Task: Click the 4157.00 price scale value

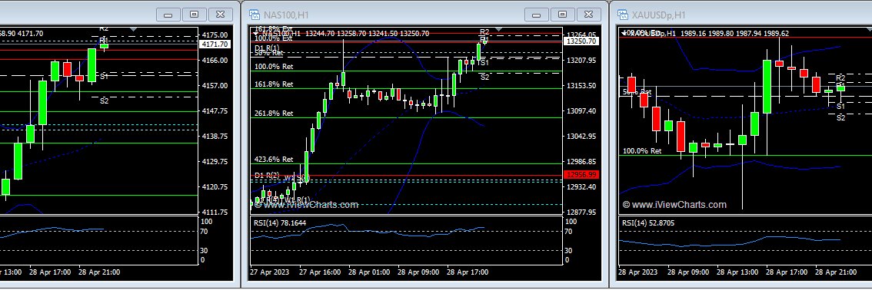Action: coord(215,85)
